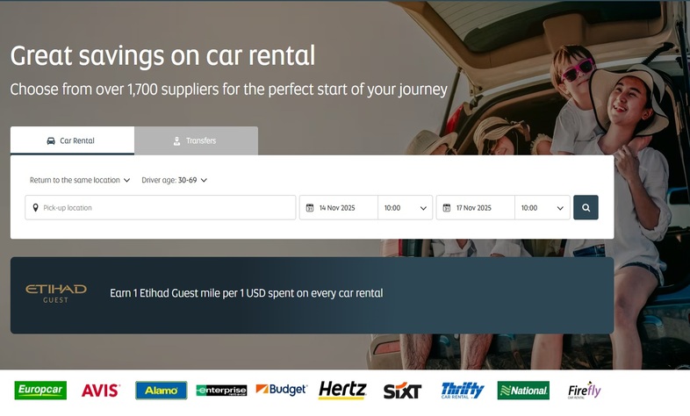The width and height of the screenshot is (690, 416).
Task: Click the Europcar logo
Action: 40,391
